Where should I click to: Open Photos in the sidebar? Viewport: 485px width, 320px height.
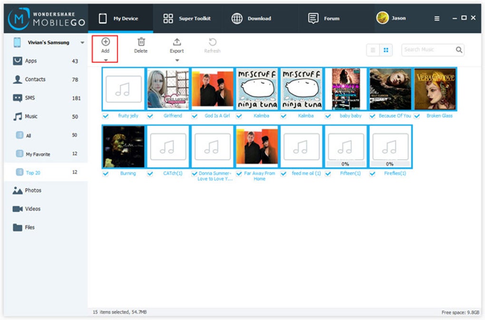click(x=46, y=190)
